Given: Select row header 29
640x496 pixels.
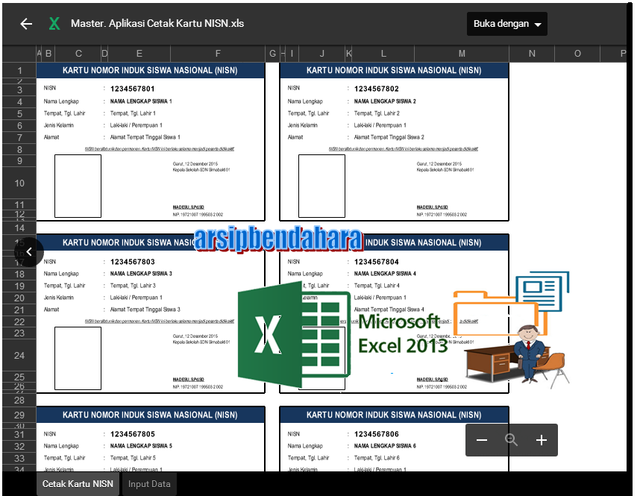Looking at the screenshot, I should point(19,415).
